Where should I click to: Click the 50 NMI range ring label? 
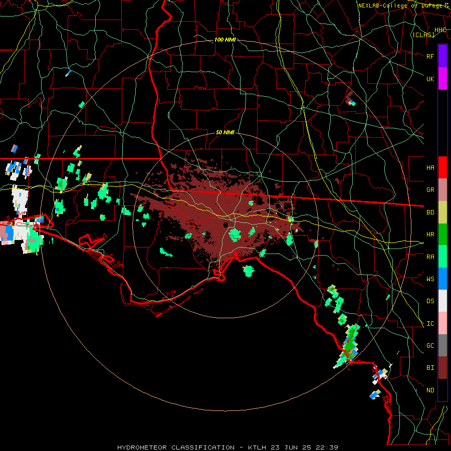[225, 133]
